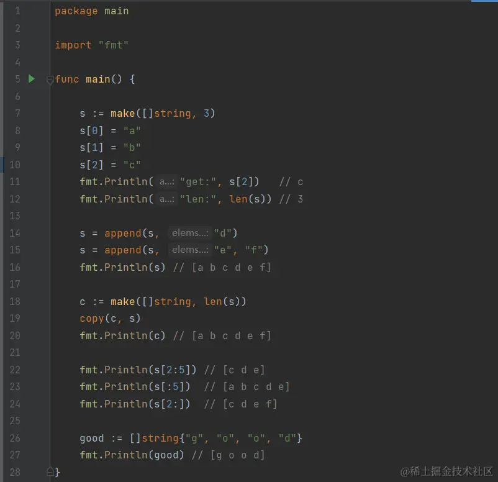
Task: Click the string "c" on line 10
Action: [132, 165]
